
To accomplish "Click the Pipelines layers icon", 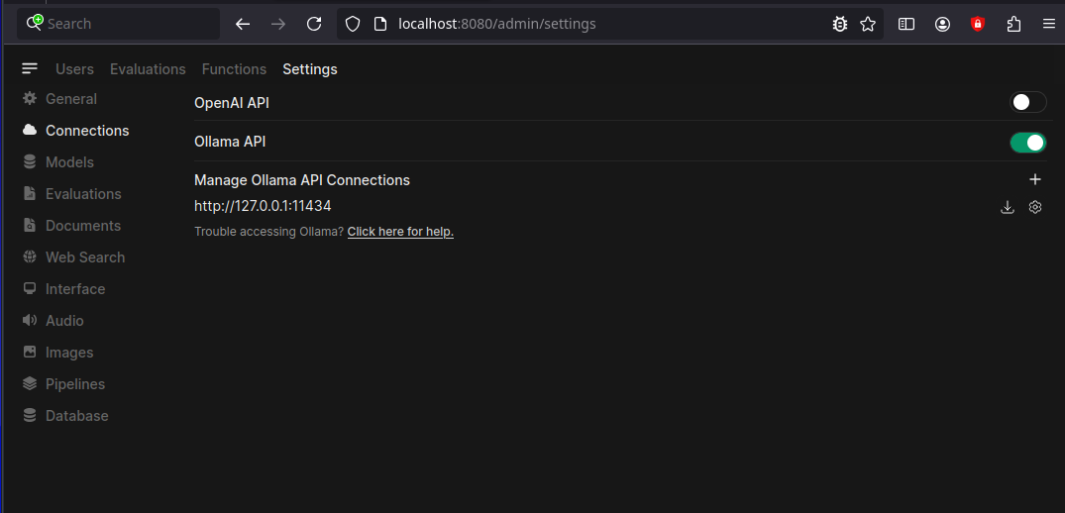I will click(29, 384).
